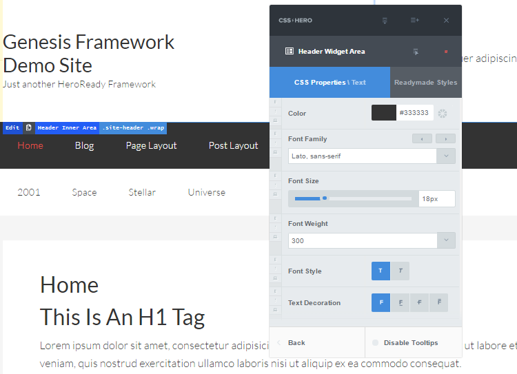
Task: Select previous font family arrow
Action: 422,139
